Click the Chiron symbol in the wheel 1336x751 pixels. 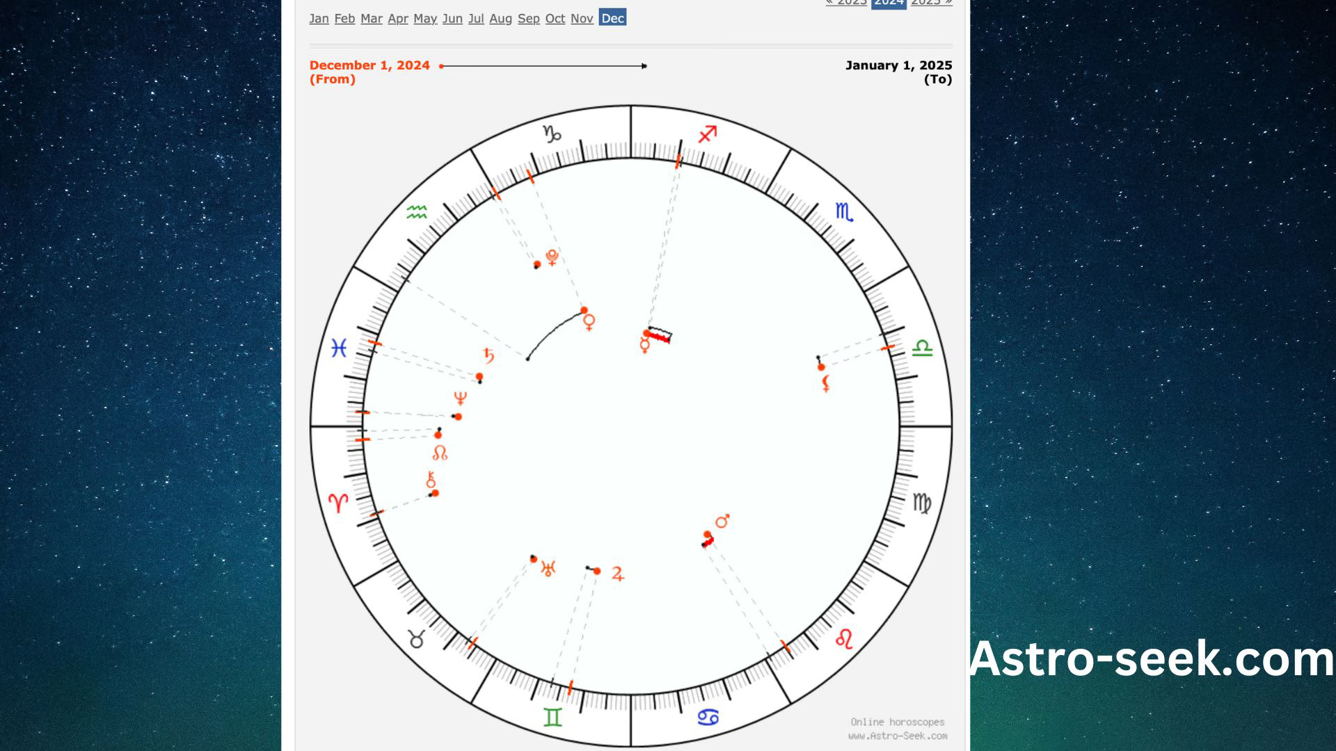coord(429,479)
